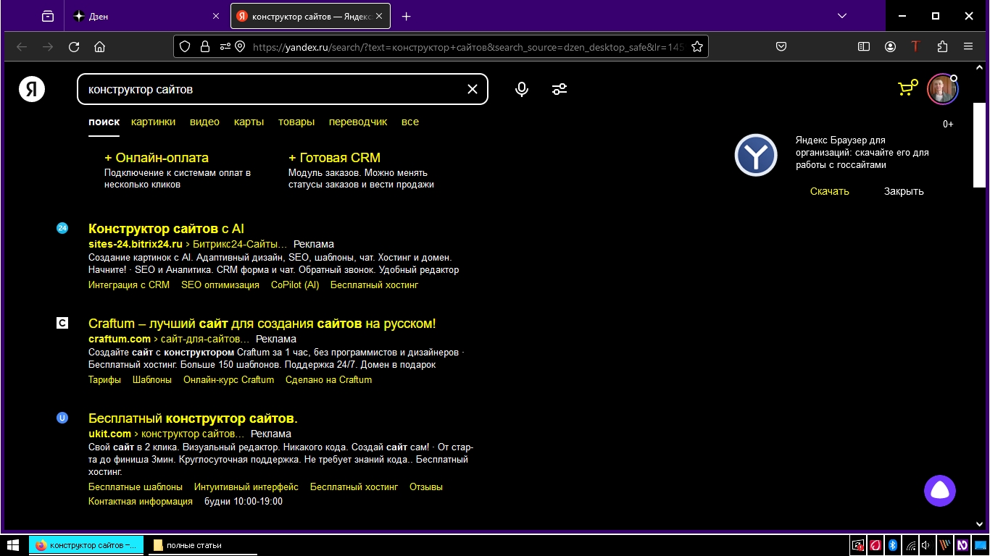
Task: Click the red T extension icon
Action: (x=915, y=46)
